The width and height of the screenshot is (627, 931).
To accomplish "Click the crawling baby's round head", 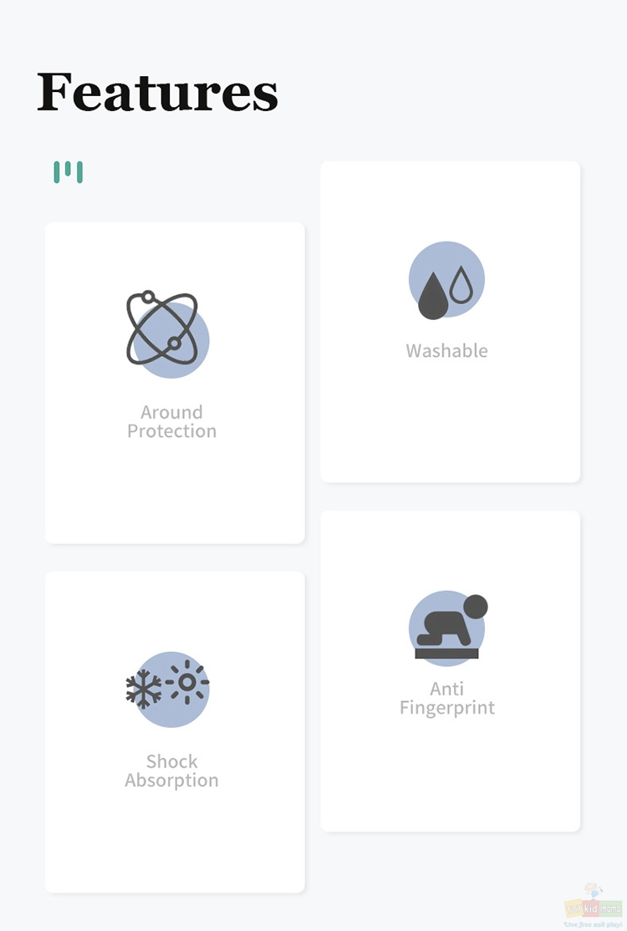I will click(476, 607).
